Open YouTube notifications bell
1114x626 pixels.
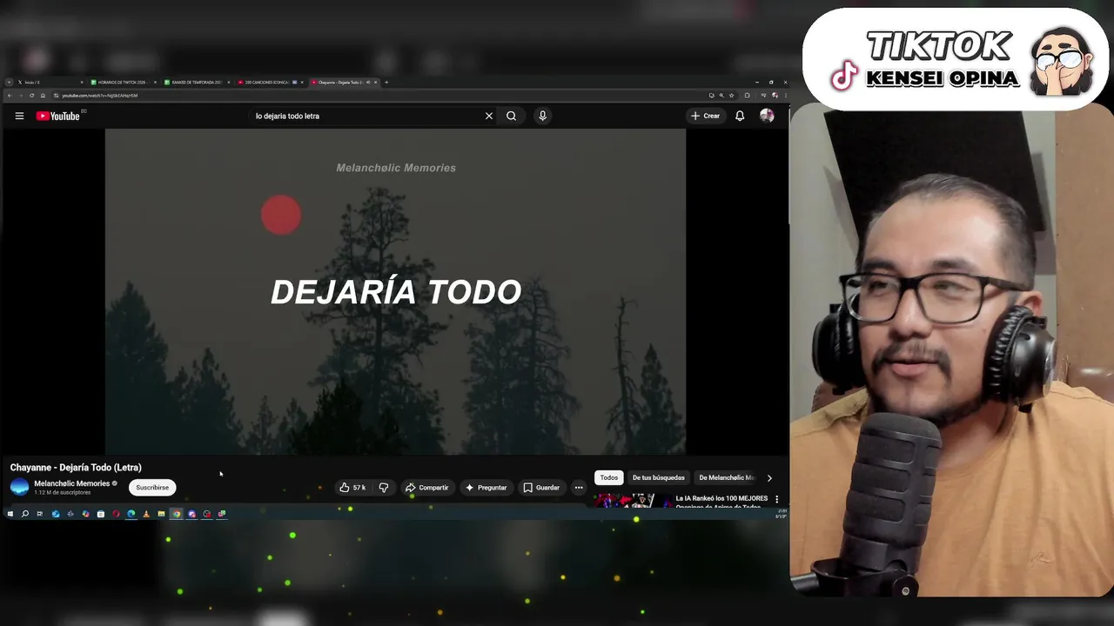click(x=740, y=116)
